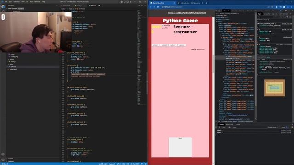Image resolution: width=294 pixels, height=165 pixels.
Task: Switch to the script.js editor tab
Action: pos(79,5)
